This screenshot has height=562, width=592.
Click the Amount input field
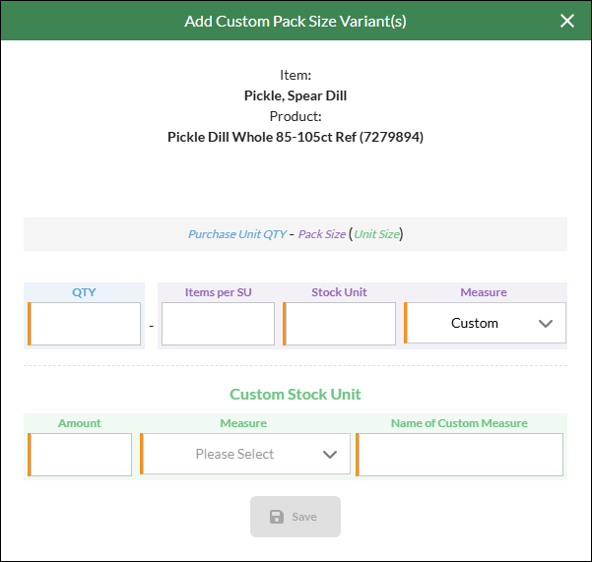coord(80,455)
